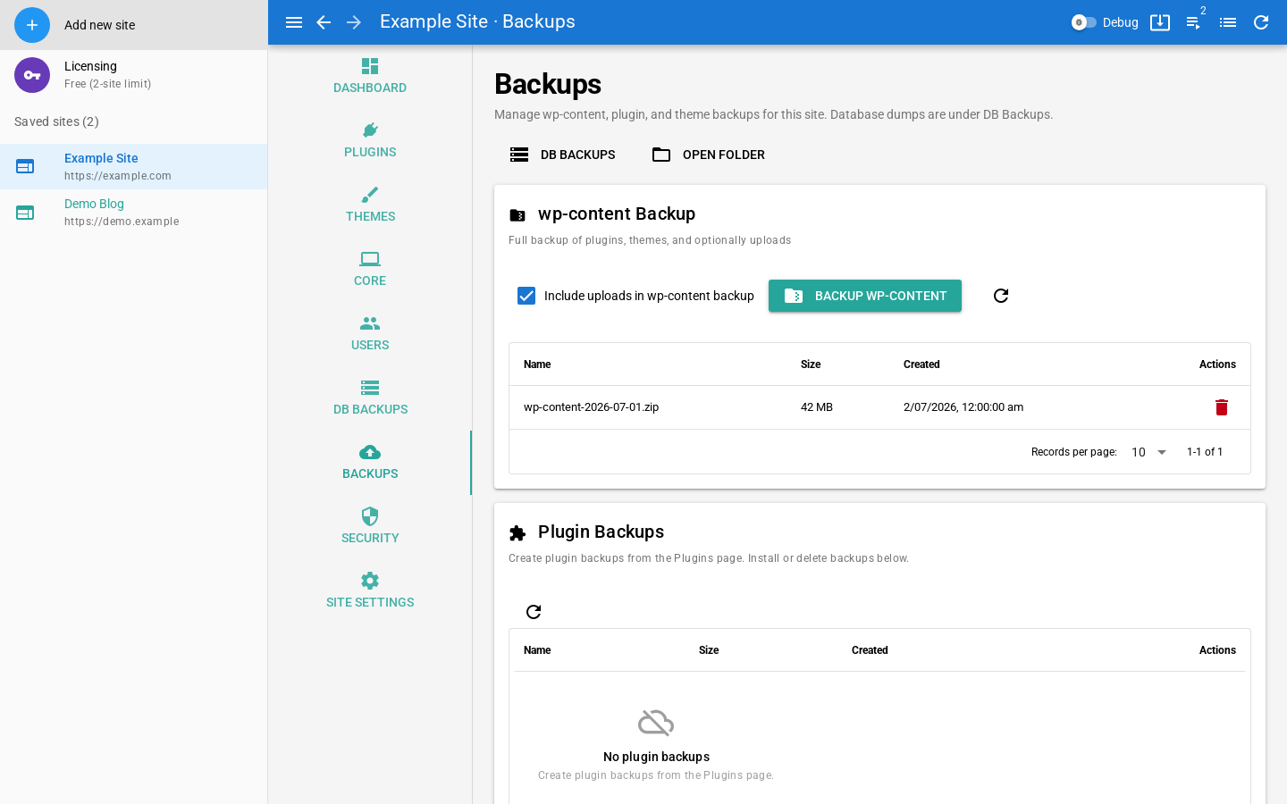This screenshot has height=804, width=1287.
Task: Click the Plugin Backups card title
Action: point(601,532)
